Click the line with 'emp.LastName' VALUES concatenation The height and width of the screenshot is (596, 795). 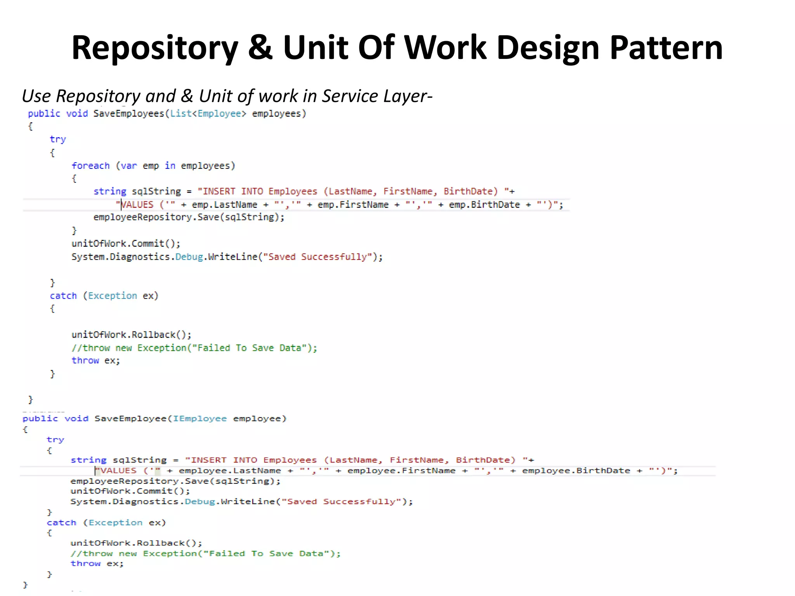click(x=340, y=204)
